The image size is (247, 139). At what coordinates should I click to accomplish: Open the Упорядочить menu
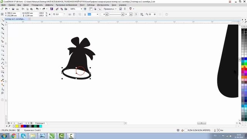(x=37, y=5)
